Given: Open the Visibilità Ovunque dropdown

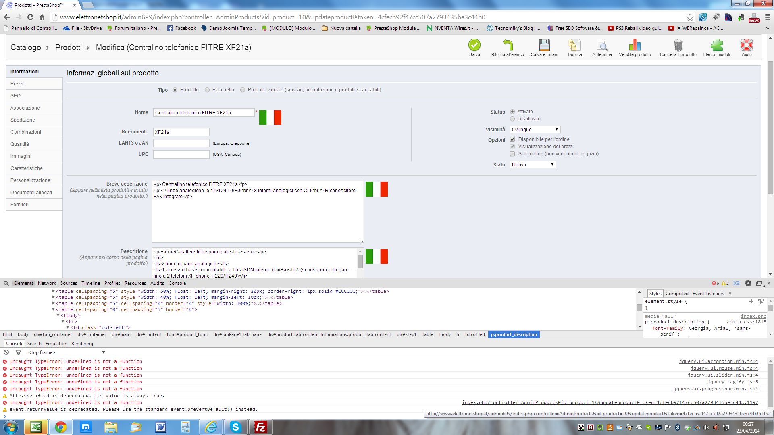Looking at the screenshot, I should [x=535, y=130].
